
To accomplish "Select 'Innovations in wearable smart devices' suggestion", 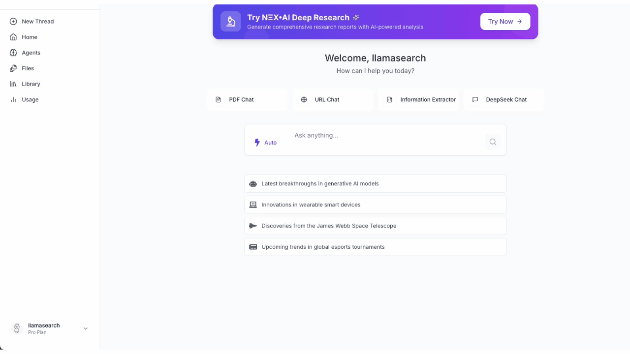I will (x=376, y=205).
